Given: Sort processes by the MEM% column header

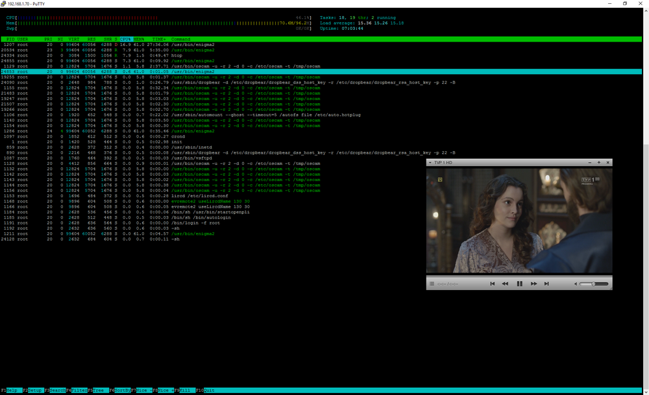Looking at the screenshot, I should point(139,39).
